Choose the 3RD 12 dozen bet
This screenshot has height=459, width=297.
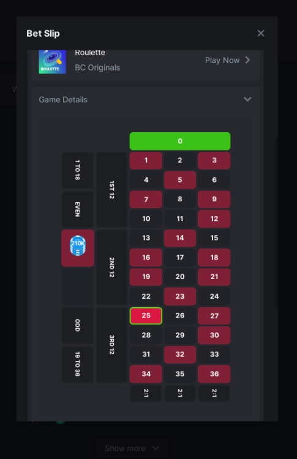coord(112,345)
